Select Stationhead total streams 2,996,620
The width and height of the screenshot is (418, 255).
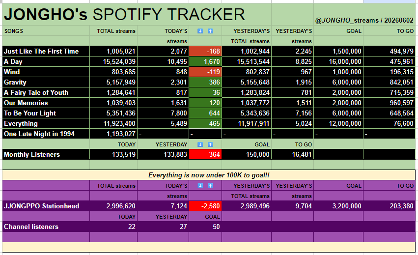click(113, 206)
